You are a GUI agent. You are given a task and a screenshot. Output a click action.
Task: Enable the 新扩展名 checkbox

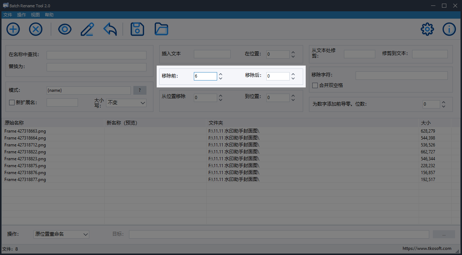click(x=12, y=103)
